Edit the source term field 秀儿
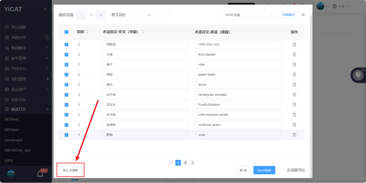 [x=146, y=84]
